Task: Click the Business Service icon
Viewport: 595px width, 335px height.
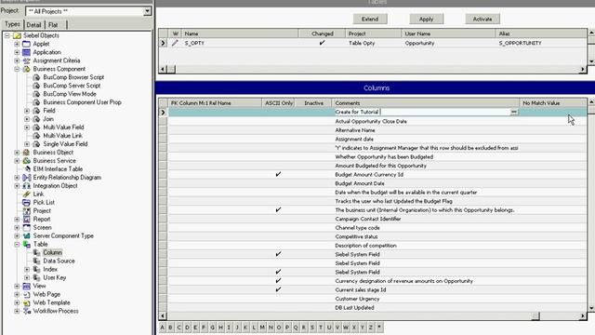Action: [x=26, y=161]
